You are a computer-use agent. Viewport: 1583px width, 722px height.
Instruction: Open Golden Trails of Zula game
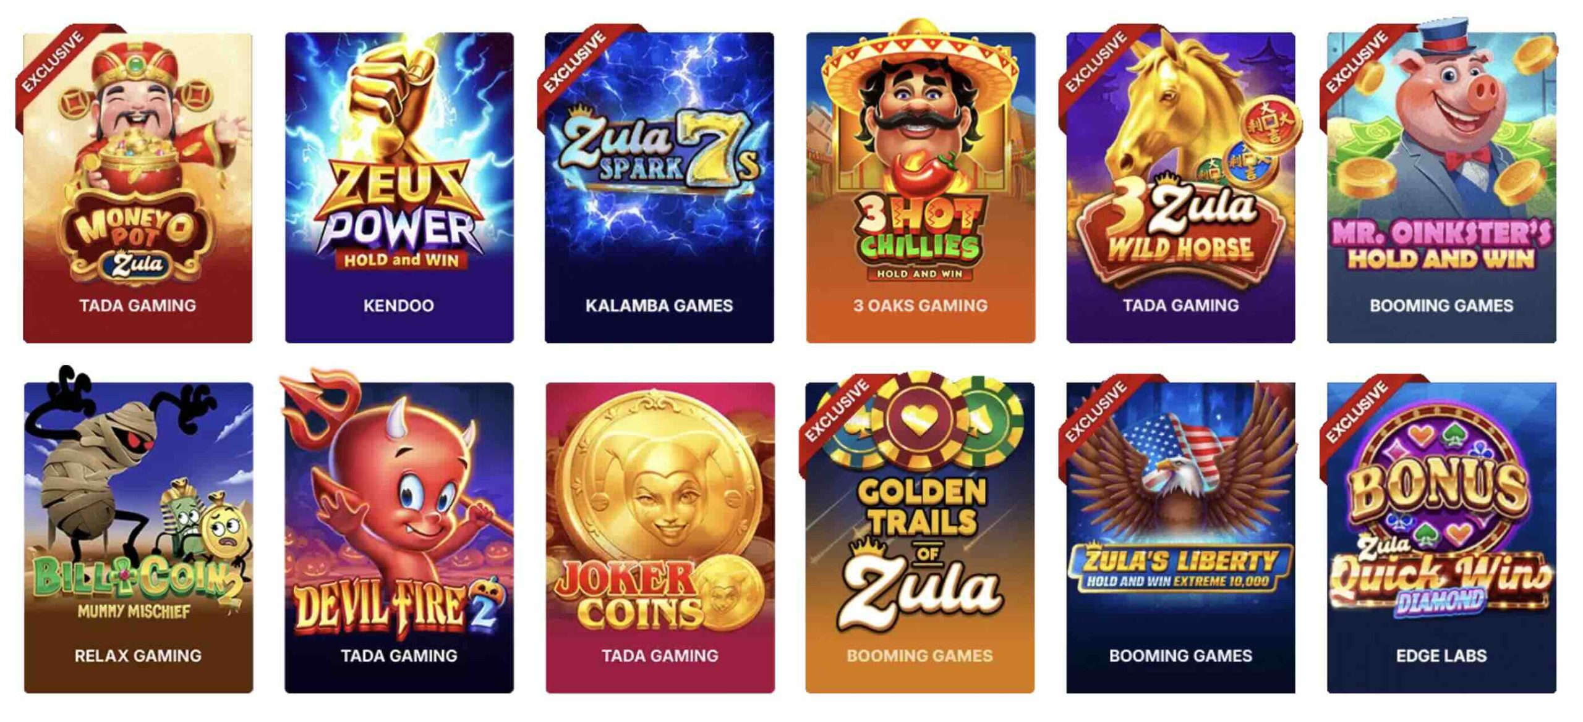coord(920,537)
